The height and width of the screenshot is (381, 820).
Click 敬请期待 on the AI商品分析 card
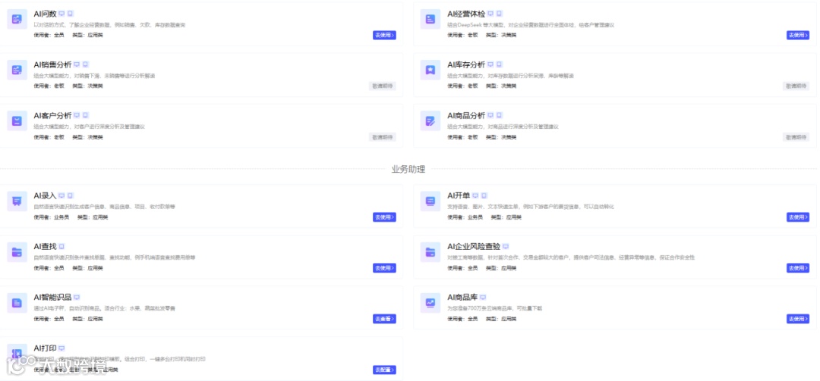796,137
